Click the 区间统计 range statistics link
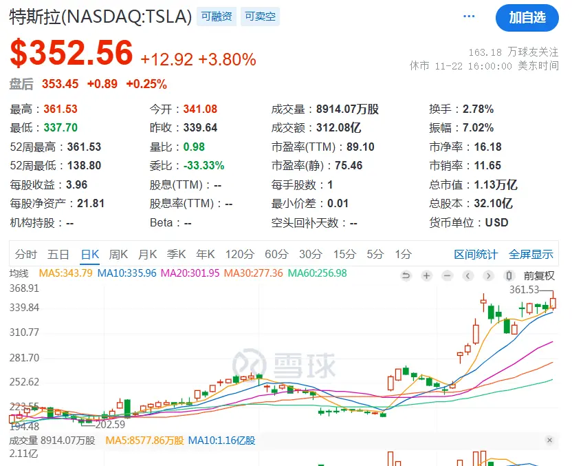Image resolution: width=572 pixels, height=466 pixels. pos(476,254)
